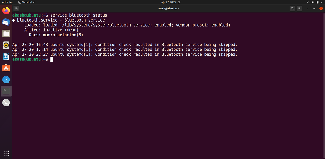Open the Help application
This screenshot has height=159, width=325.
coord(6,80)
